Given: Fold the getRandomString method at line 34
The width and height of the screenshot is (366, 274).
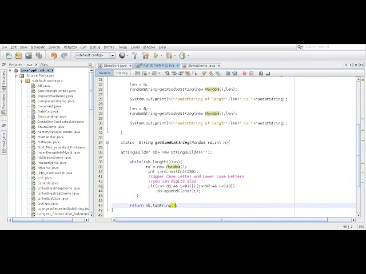Looking at the screenshot, I should (x=107, y=142).
